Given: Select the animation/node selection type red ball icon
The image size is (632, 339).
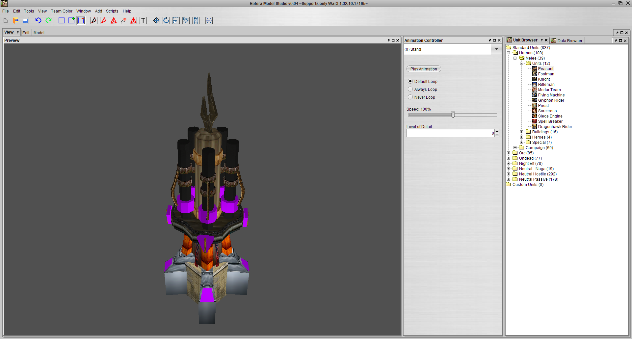Looking at the screenshot, I should (123, 20).
